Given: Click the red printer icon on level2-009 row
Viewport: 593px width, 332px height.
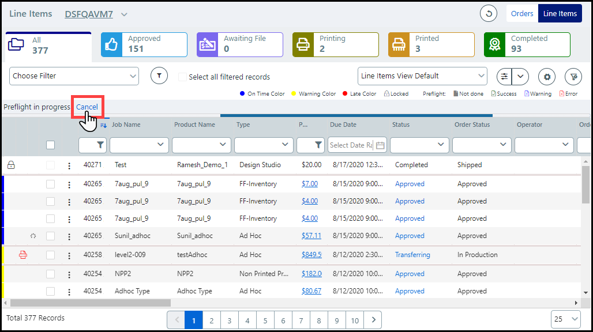Looking at the screenshot, I should 23,255.
